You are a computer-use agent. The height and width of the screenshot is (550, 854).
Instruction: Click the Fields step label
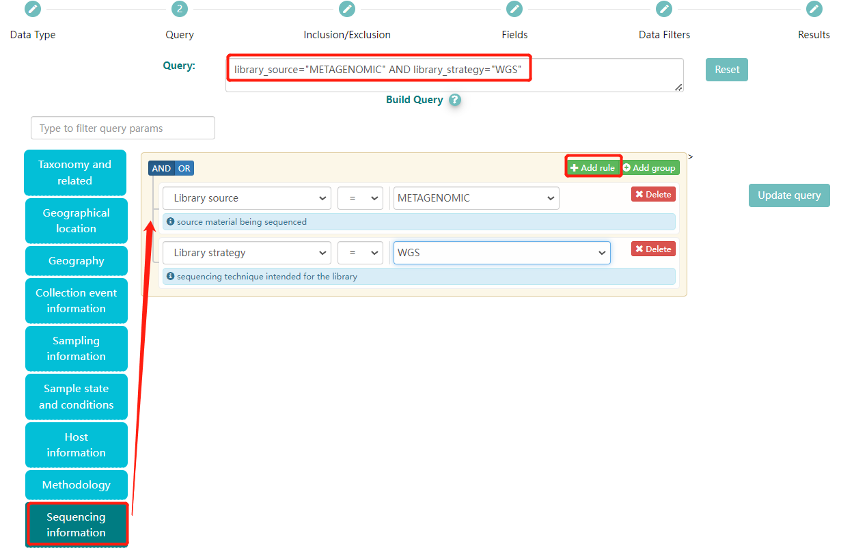click(x=514, y=35)
